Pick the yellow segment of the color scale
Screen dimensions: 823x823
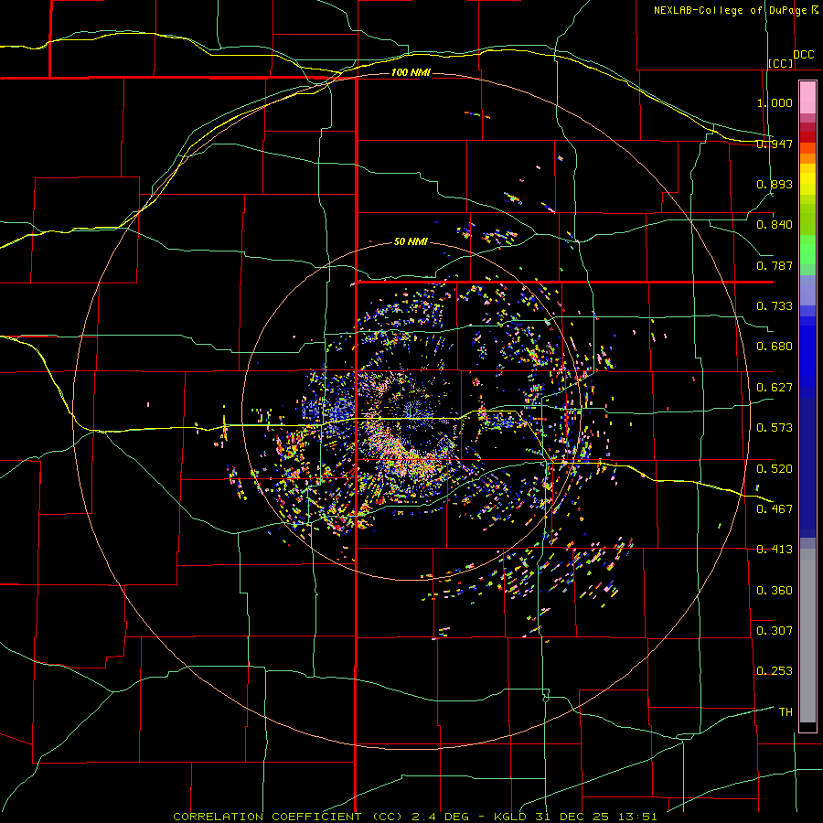point(807,179)
